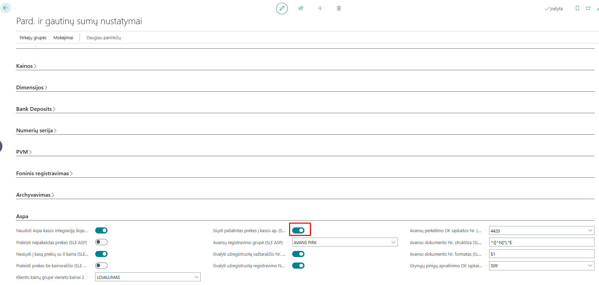Open the 509 account dropdown
This screenshot has height=285, width=599.
pyautogui.click(x=590, y=266)
